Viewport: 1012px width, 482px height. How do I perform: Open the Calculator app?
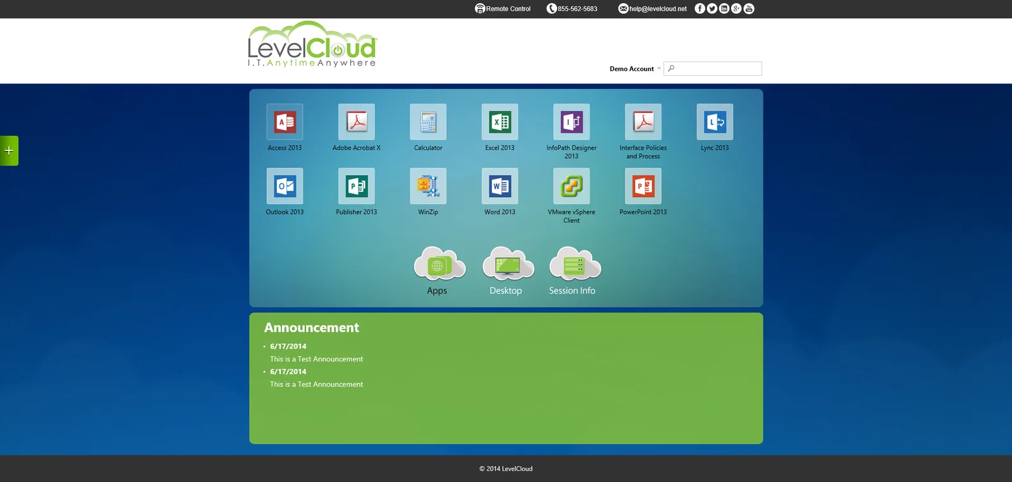click(428, 122)
